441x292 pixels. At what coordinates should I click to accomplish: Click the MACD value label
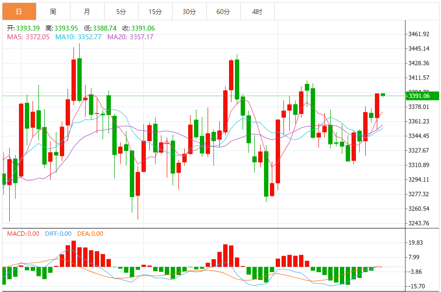click(23, 234)
